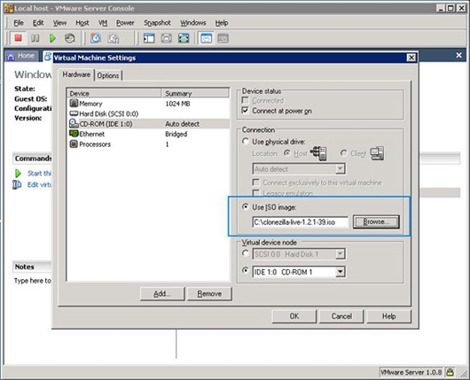Click the green Power On play icon
Viewport: 470px width, 380px height.
[52, 38]
